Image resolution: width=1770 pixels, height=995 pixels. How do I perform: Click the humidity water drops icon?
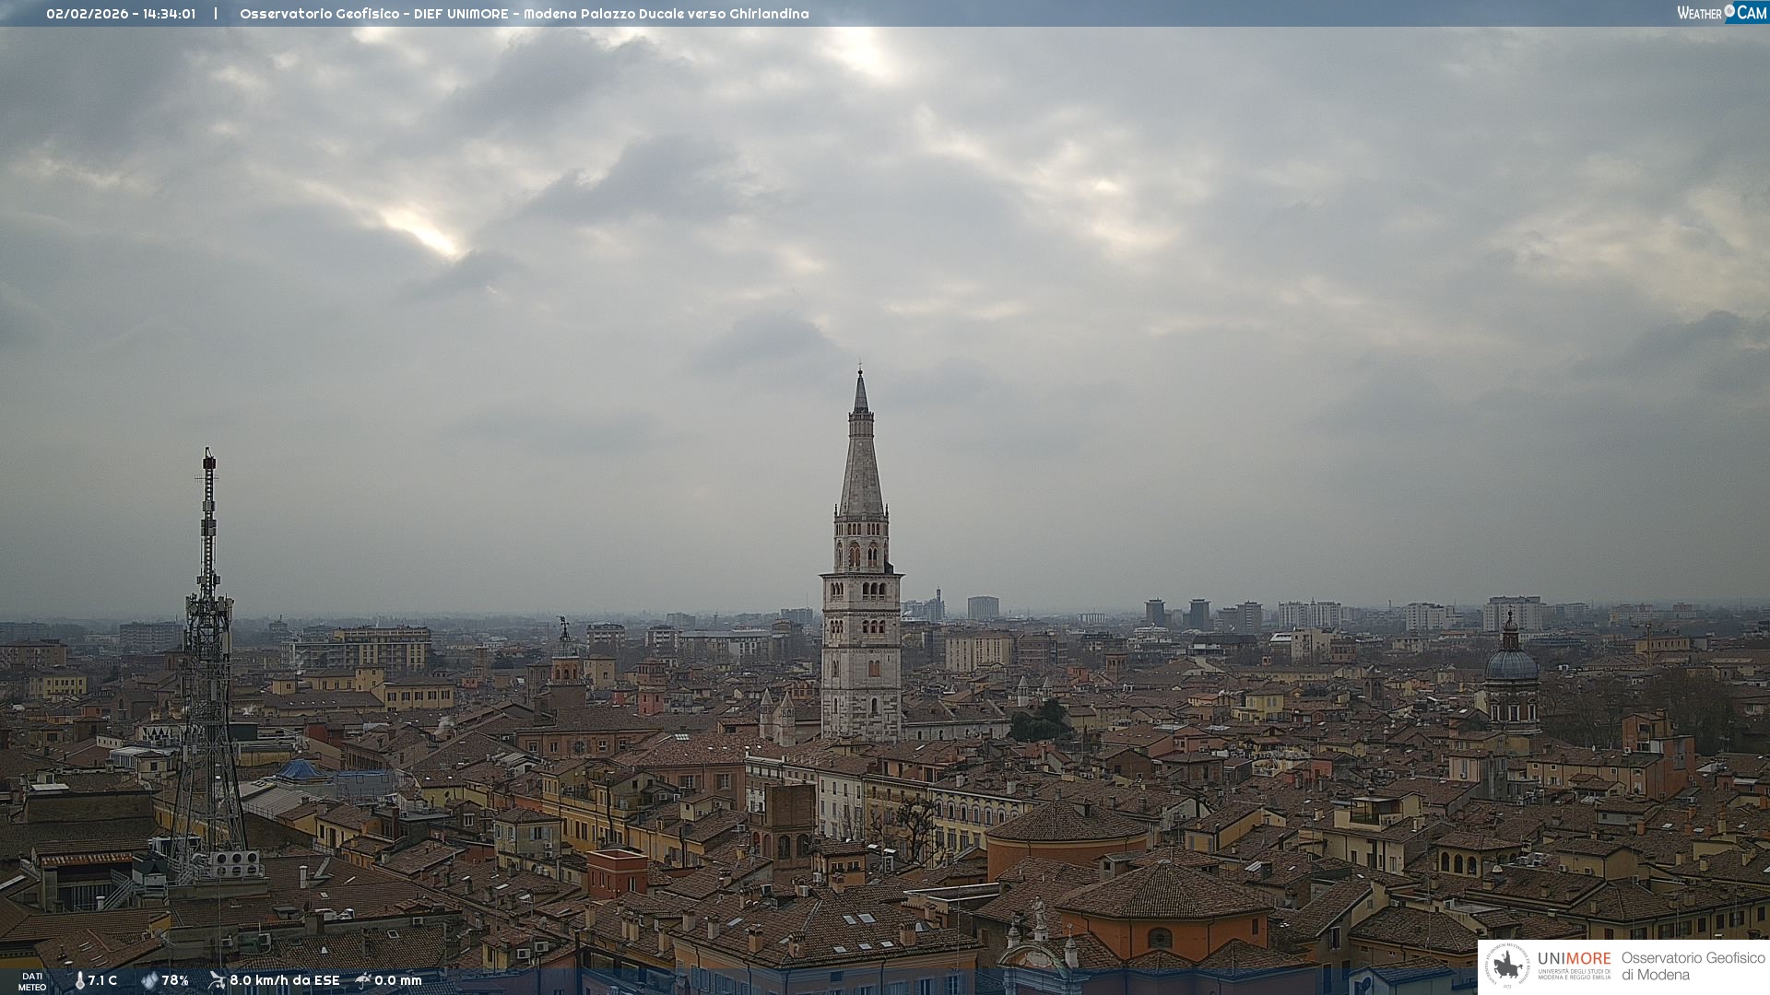149,980
